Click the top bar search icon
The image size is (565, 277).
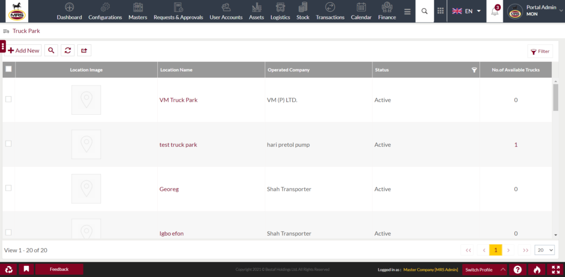pyautogui.click(x=424, y=11)
